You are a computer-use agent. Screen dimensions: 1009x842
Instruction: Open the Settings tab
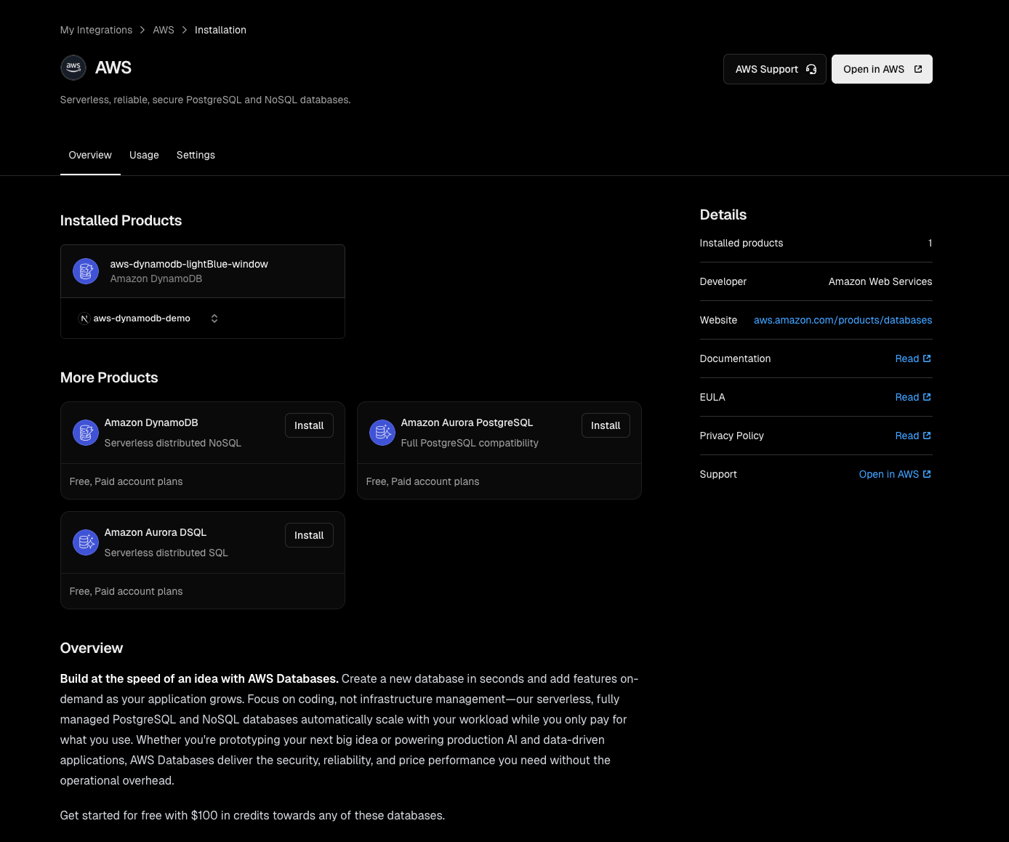[x=196, y=155]
